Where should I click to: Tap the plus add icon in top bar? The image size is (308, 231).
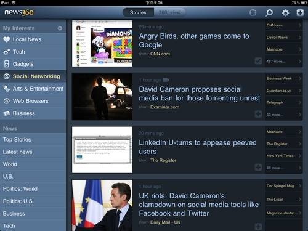click(300, 13)
